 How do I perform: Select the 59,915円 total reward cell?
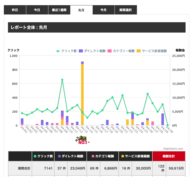click(x=176, y=168)
